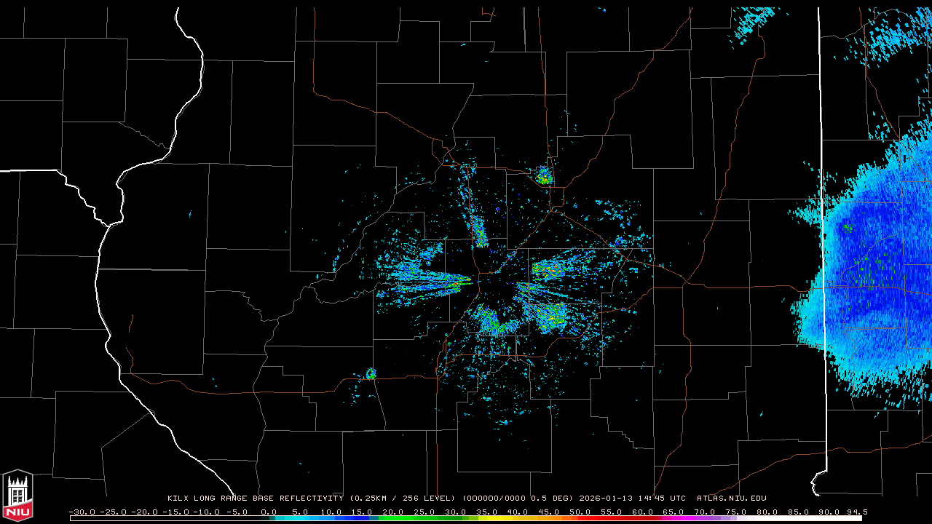
Task: Click the isolated echo cluster north of radar
Action: click(544, 176)
